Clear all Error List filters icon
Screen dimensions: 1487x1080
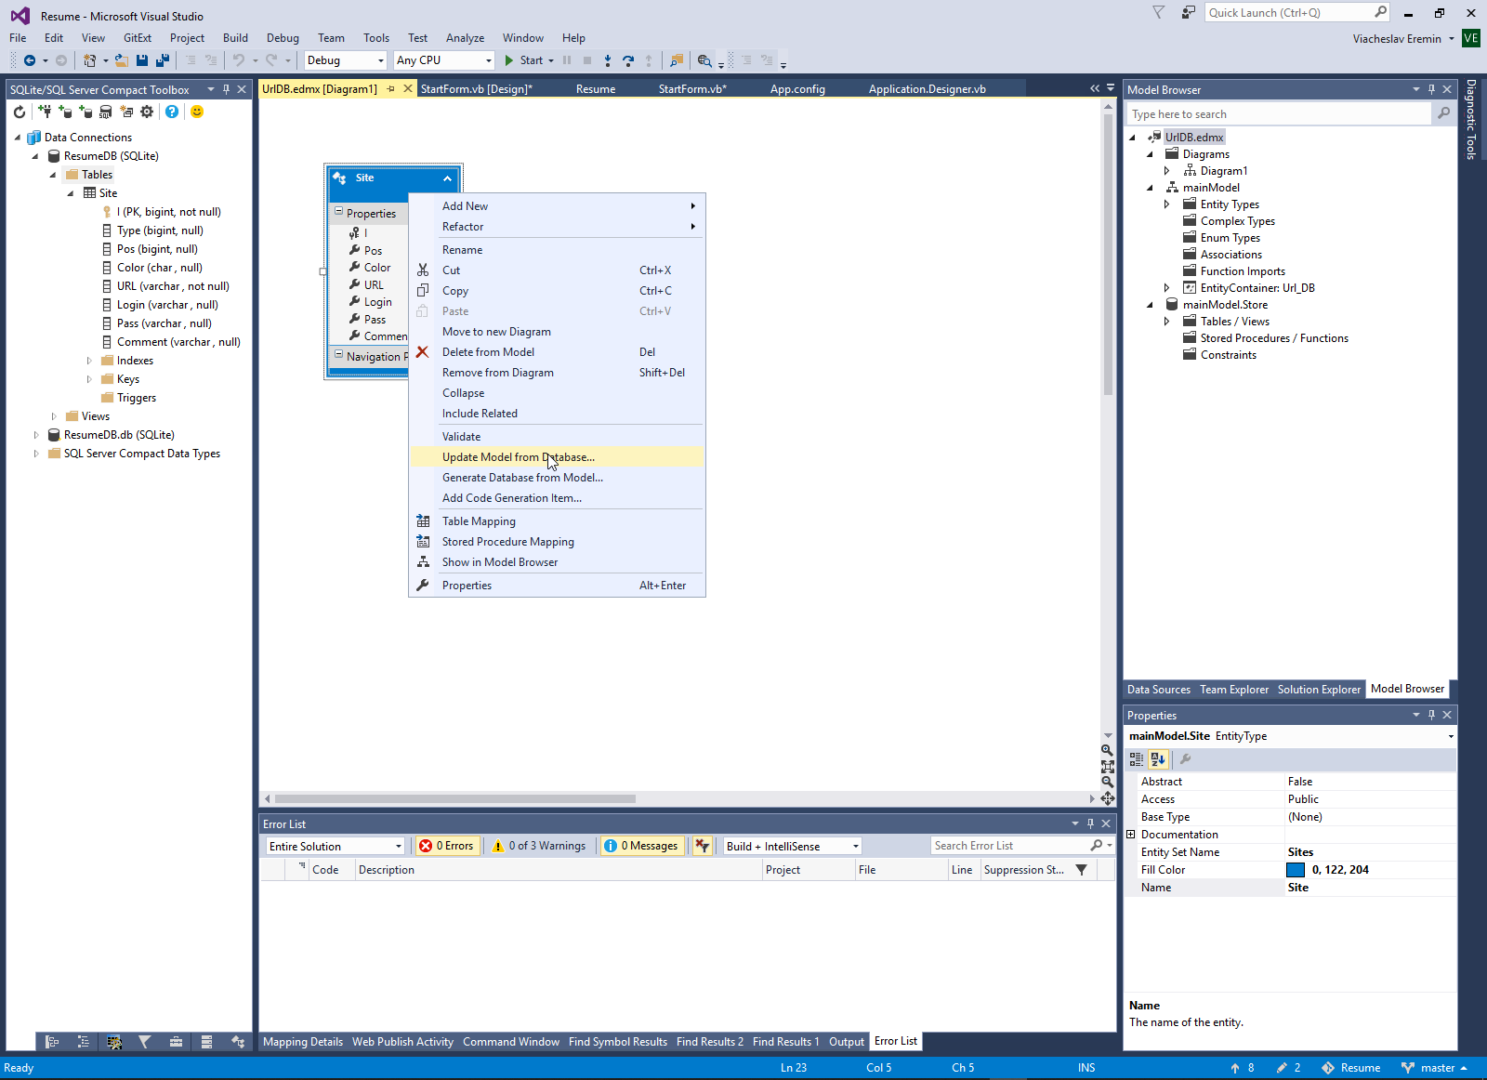pyautogui.click(x=703, y=846)
